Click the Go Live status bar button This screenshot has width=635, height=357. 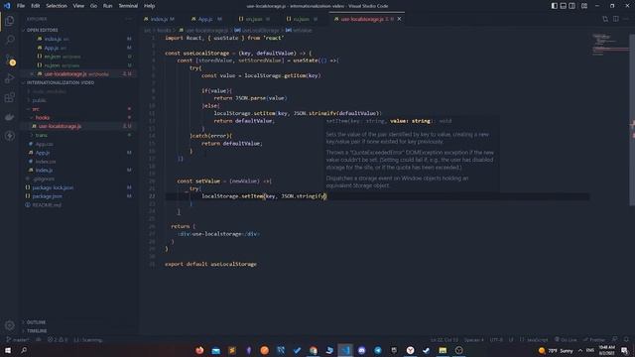[x=566, y=339]
